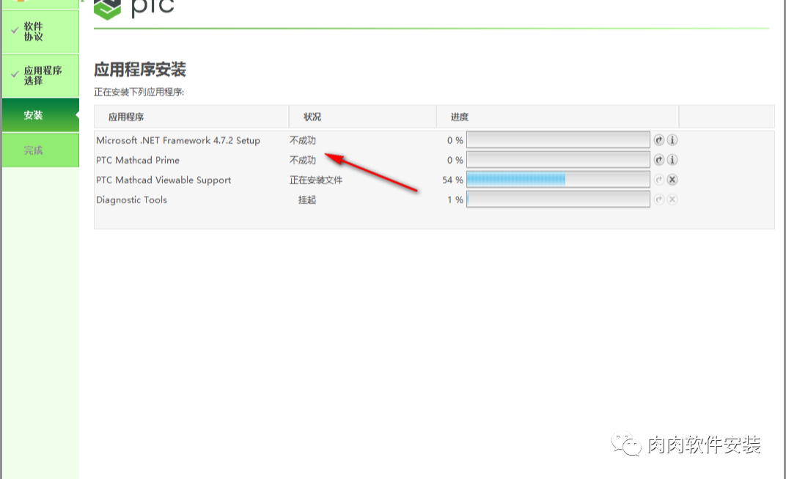The width and height of the screenshot is (786, 479).
Task: Click the 进度 column header
Action: coord(557,117)
